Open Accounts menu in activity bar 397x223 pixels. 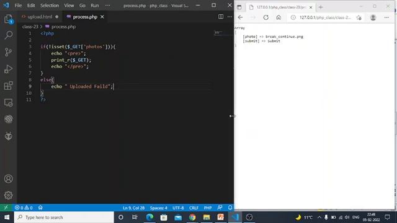tap(8, 179)
